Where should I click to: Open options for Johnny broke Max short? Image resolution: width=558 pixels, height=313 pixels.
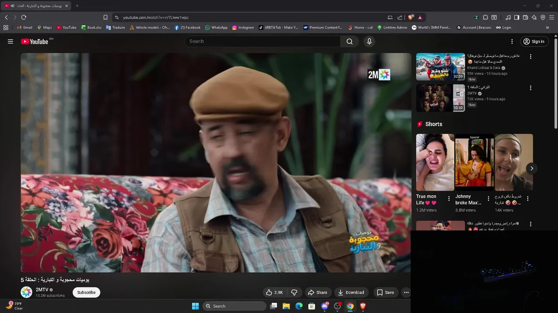click(488, 199)
